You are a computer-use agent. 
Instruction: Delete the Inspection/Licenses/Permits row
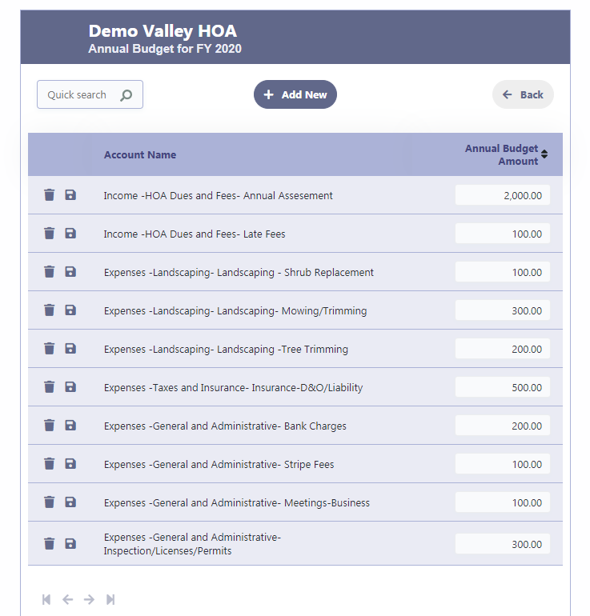(49, 544)
